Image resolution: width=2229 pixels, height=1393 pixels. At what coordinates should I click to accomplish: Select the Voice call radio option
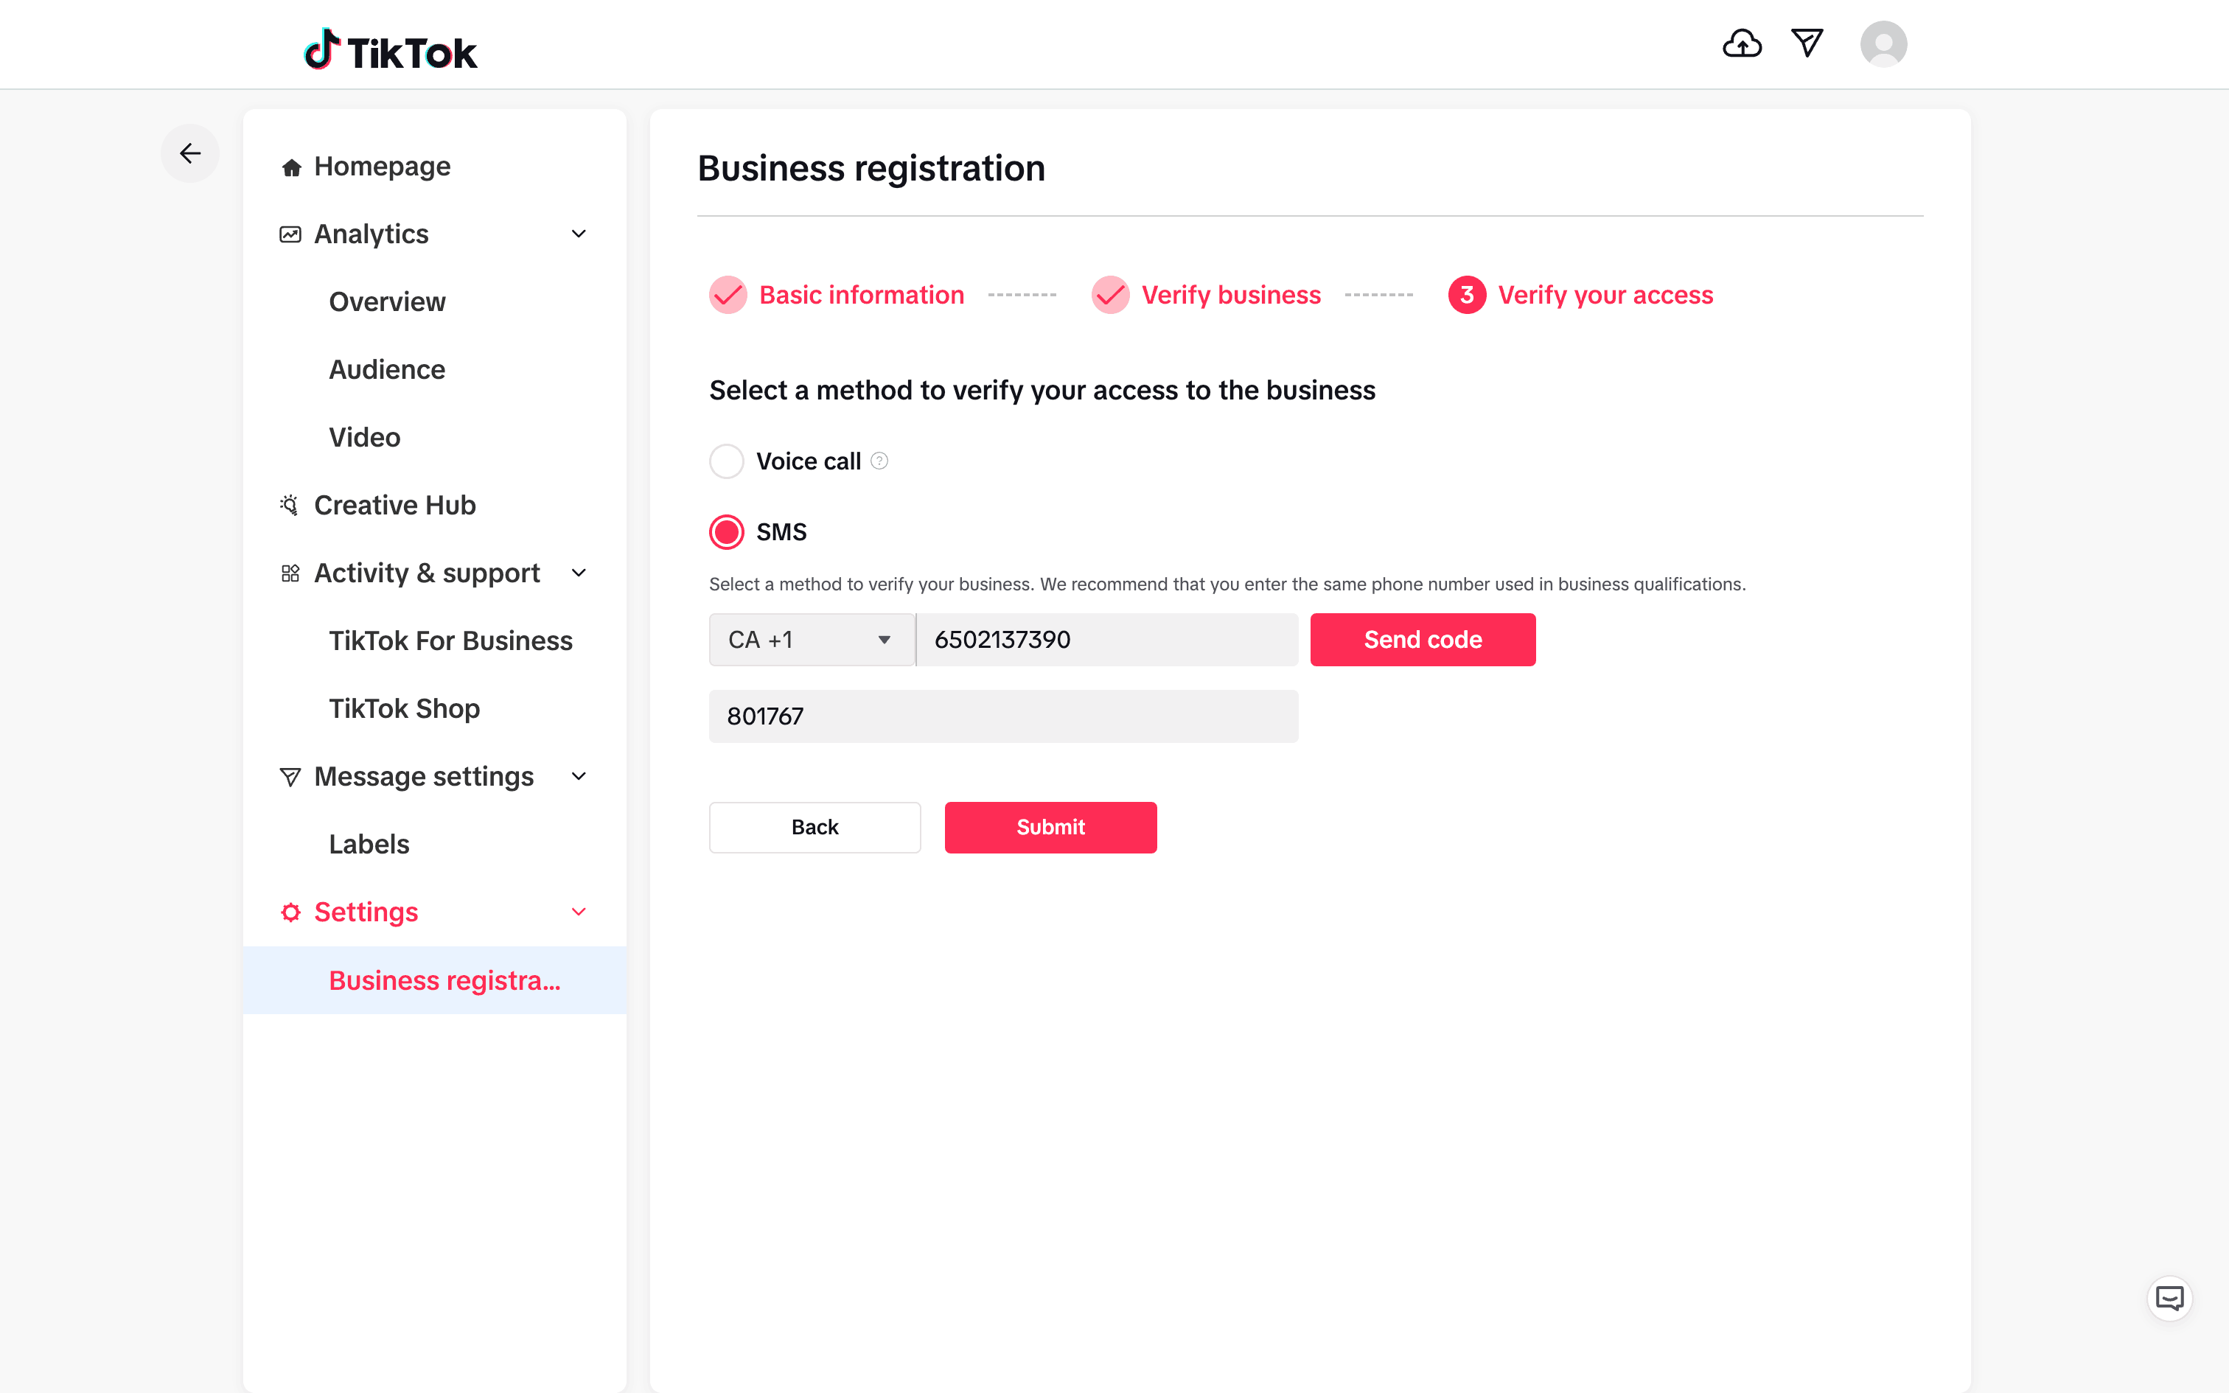coord(727,461)
